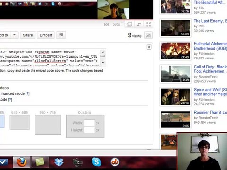Image resolution: width=227 pixels, height=170 pixels.
Task: Open Call of Duty: Black video link
Action: pyautogui.click(x=210, y=69)
